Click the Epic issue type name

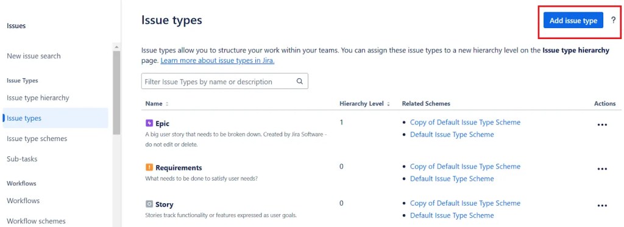pos(162,123)
